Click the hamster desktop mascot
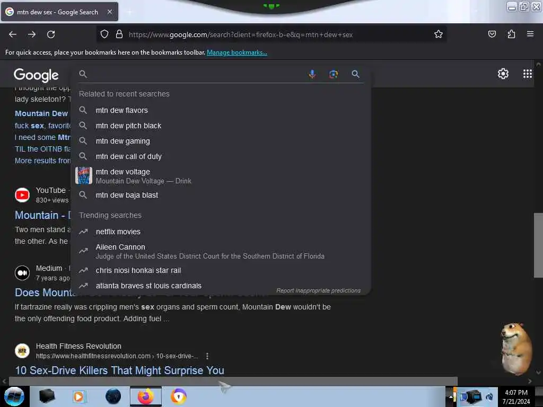This screenshot has height=407, width=543. [x=516, y=349]
